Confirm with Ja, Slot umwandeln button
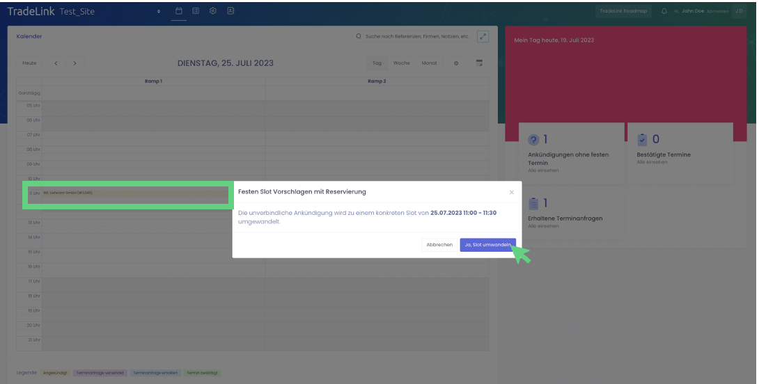Image resolution: width=759 pixels, height=384 pixels. coord(487,245)
